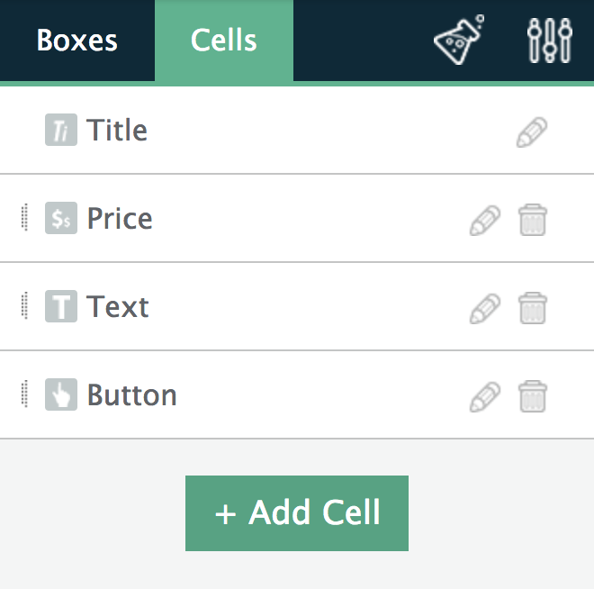Switch to the Boxes tab
Screen dimensions: 594x589
tap(76, 41)
